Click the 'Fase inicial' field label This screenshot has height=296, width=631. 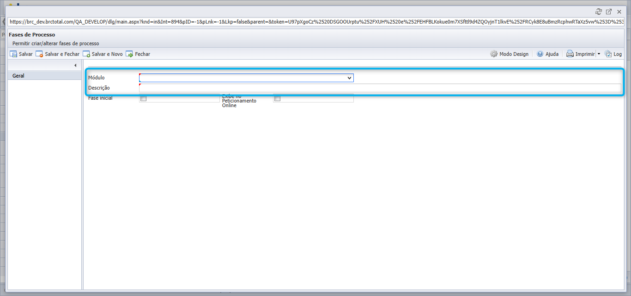[100, 98]
